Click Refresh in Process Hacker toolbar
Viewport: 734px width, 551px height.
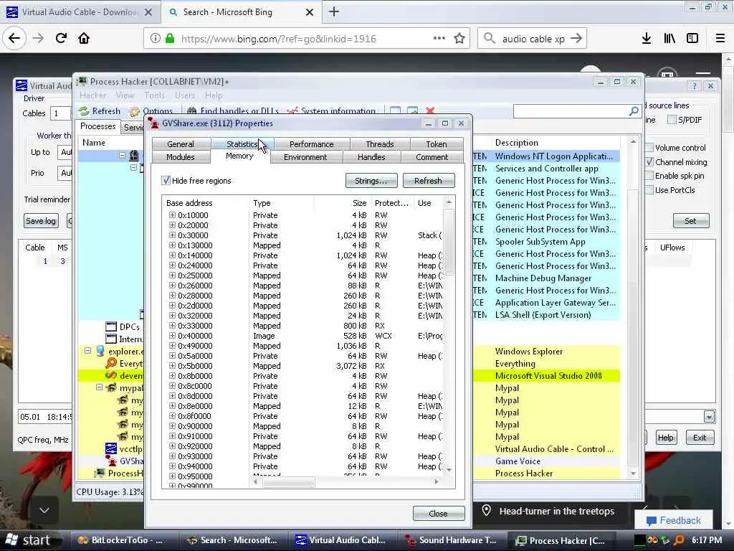click(99, 111)
